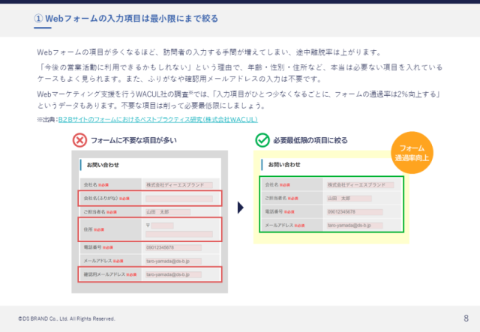The width and height of the screenshot is (480, 332).
Task: Click the メールアドレス input in the bad-example form
Action: point(173,261)
